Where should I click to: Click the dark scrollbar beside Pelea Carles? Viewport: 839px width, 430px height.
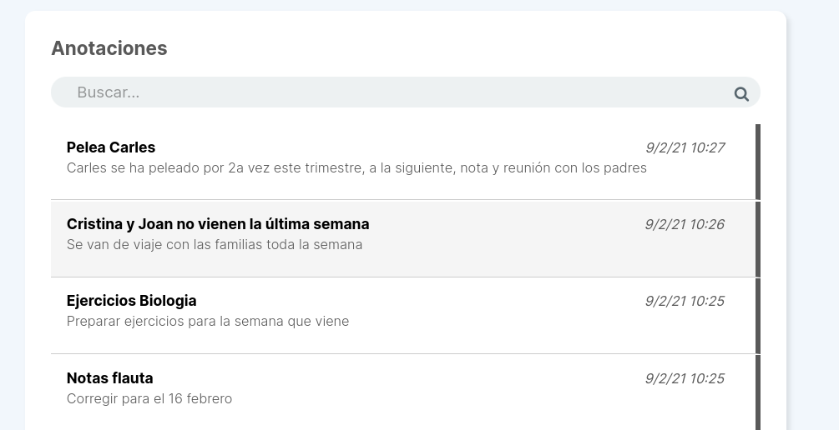[758, 162]
